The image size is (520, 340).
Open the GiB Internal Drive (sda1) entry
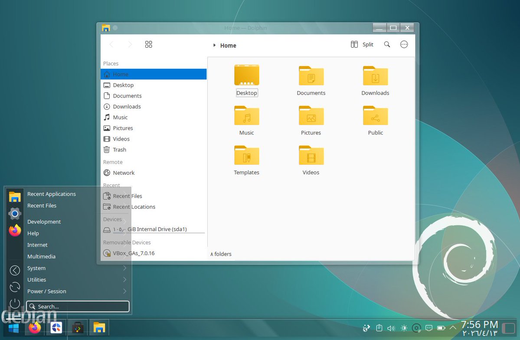(x=154, y=229)
